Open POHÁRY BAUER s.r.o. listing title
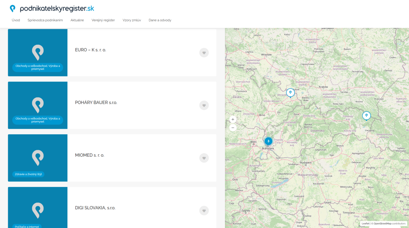 tap(96, 103)
